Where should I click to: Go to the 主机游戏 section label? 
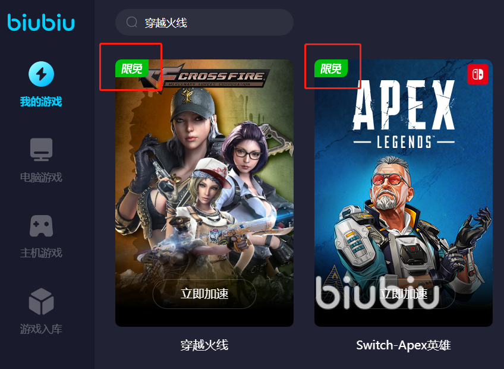tap(41, 253)
